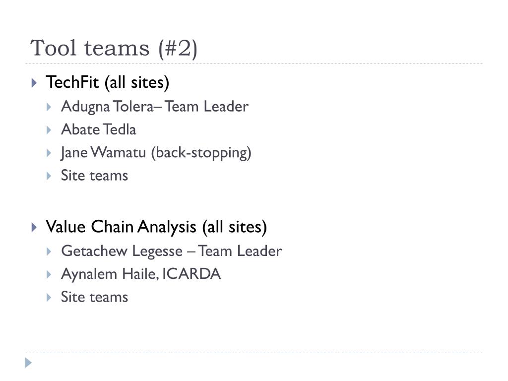508x381 pixels.
Task: Click the Getachew Legesse – Team Leader line
Action: click(x=172, y=252)
